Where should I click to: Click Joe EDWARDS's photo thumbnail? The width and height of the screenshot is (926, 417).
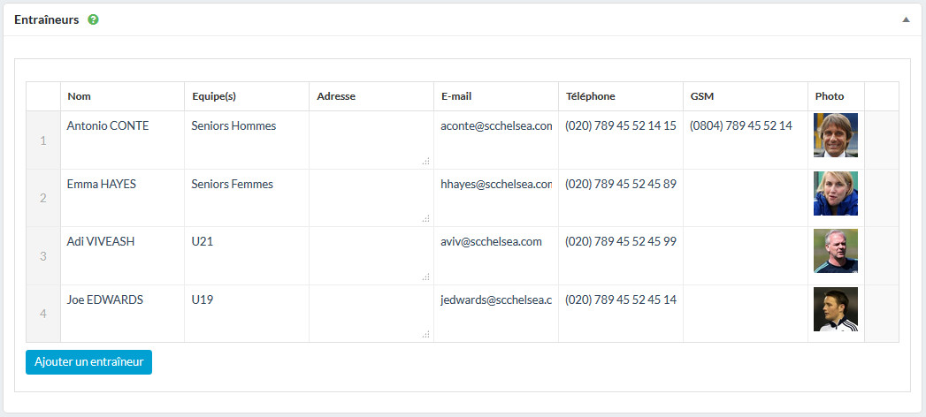pyautogui.click(x=836, y=309)
